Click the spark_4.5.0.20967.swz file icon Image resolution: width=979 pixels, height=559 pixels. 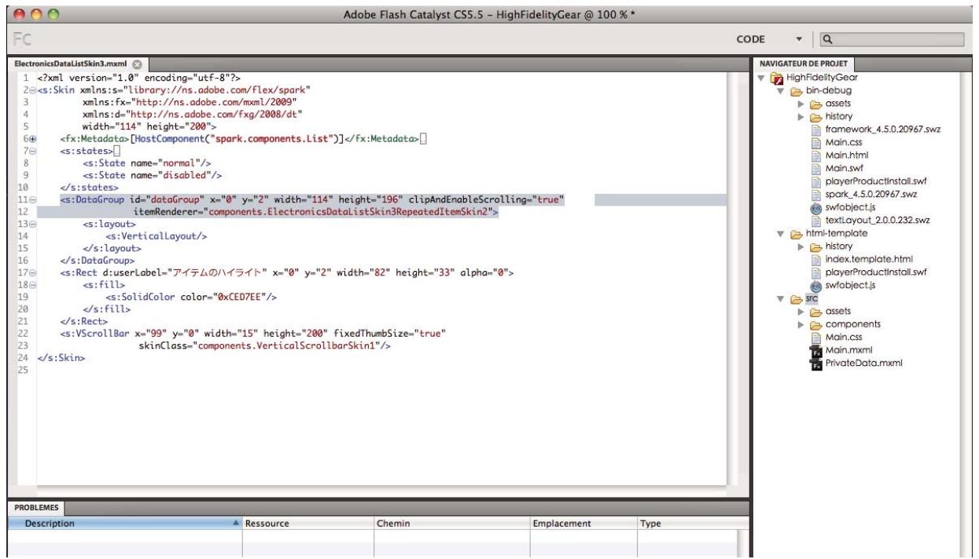pos(816,194)
